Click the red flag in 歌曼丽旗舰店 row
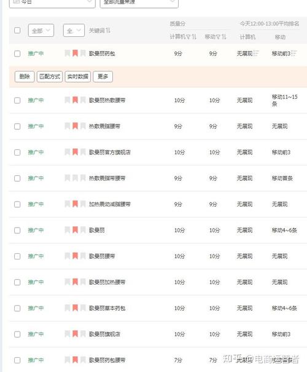This screenshot has height=372, width=307. [75, 334]
